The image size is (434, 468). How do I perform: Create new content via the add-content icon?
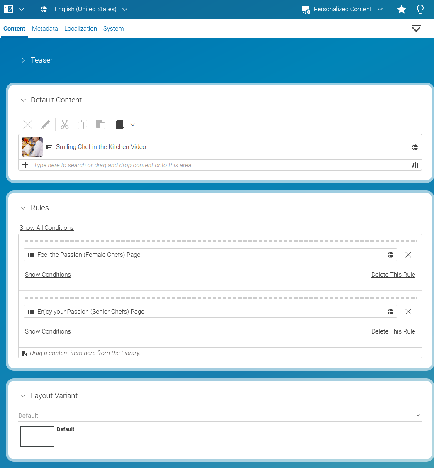(x=119, y=124)
